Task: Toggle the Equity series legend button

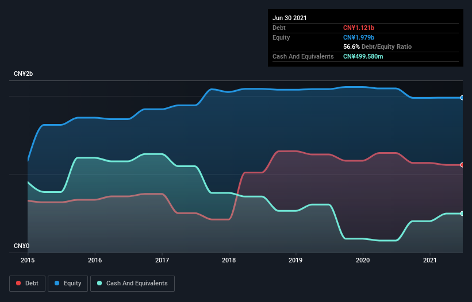Action: point(68,284)
